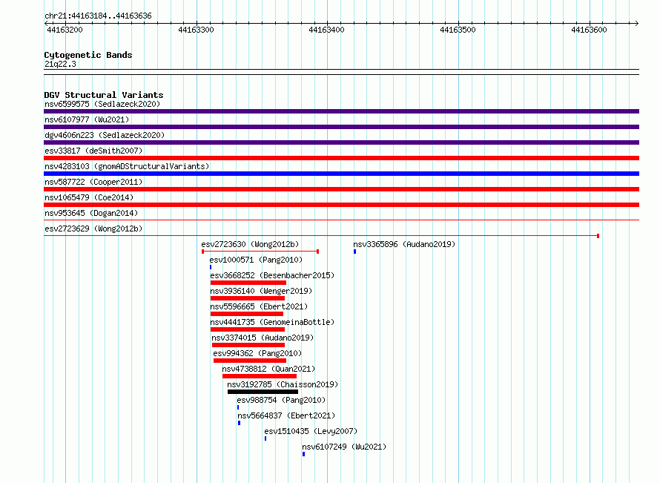Select the nsv4441735 red bar
This screenshot has width=660, height=483.
click(248, 329)
